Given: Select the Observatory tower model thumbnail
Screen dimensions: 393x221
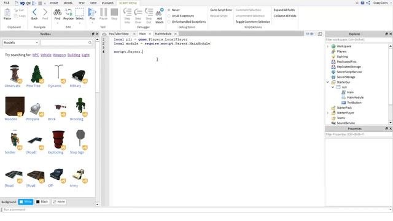Looking at the screenshot, I should (x=14, y=74).
